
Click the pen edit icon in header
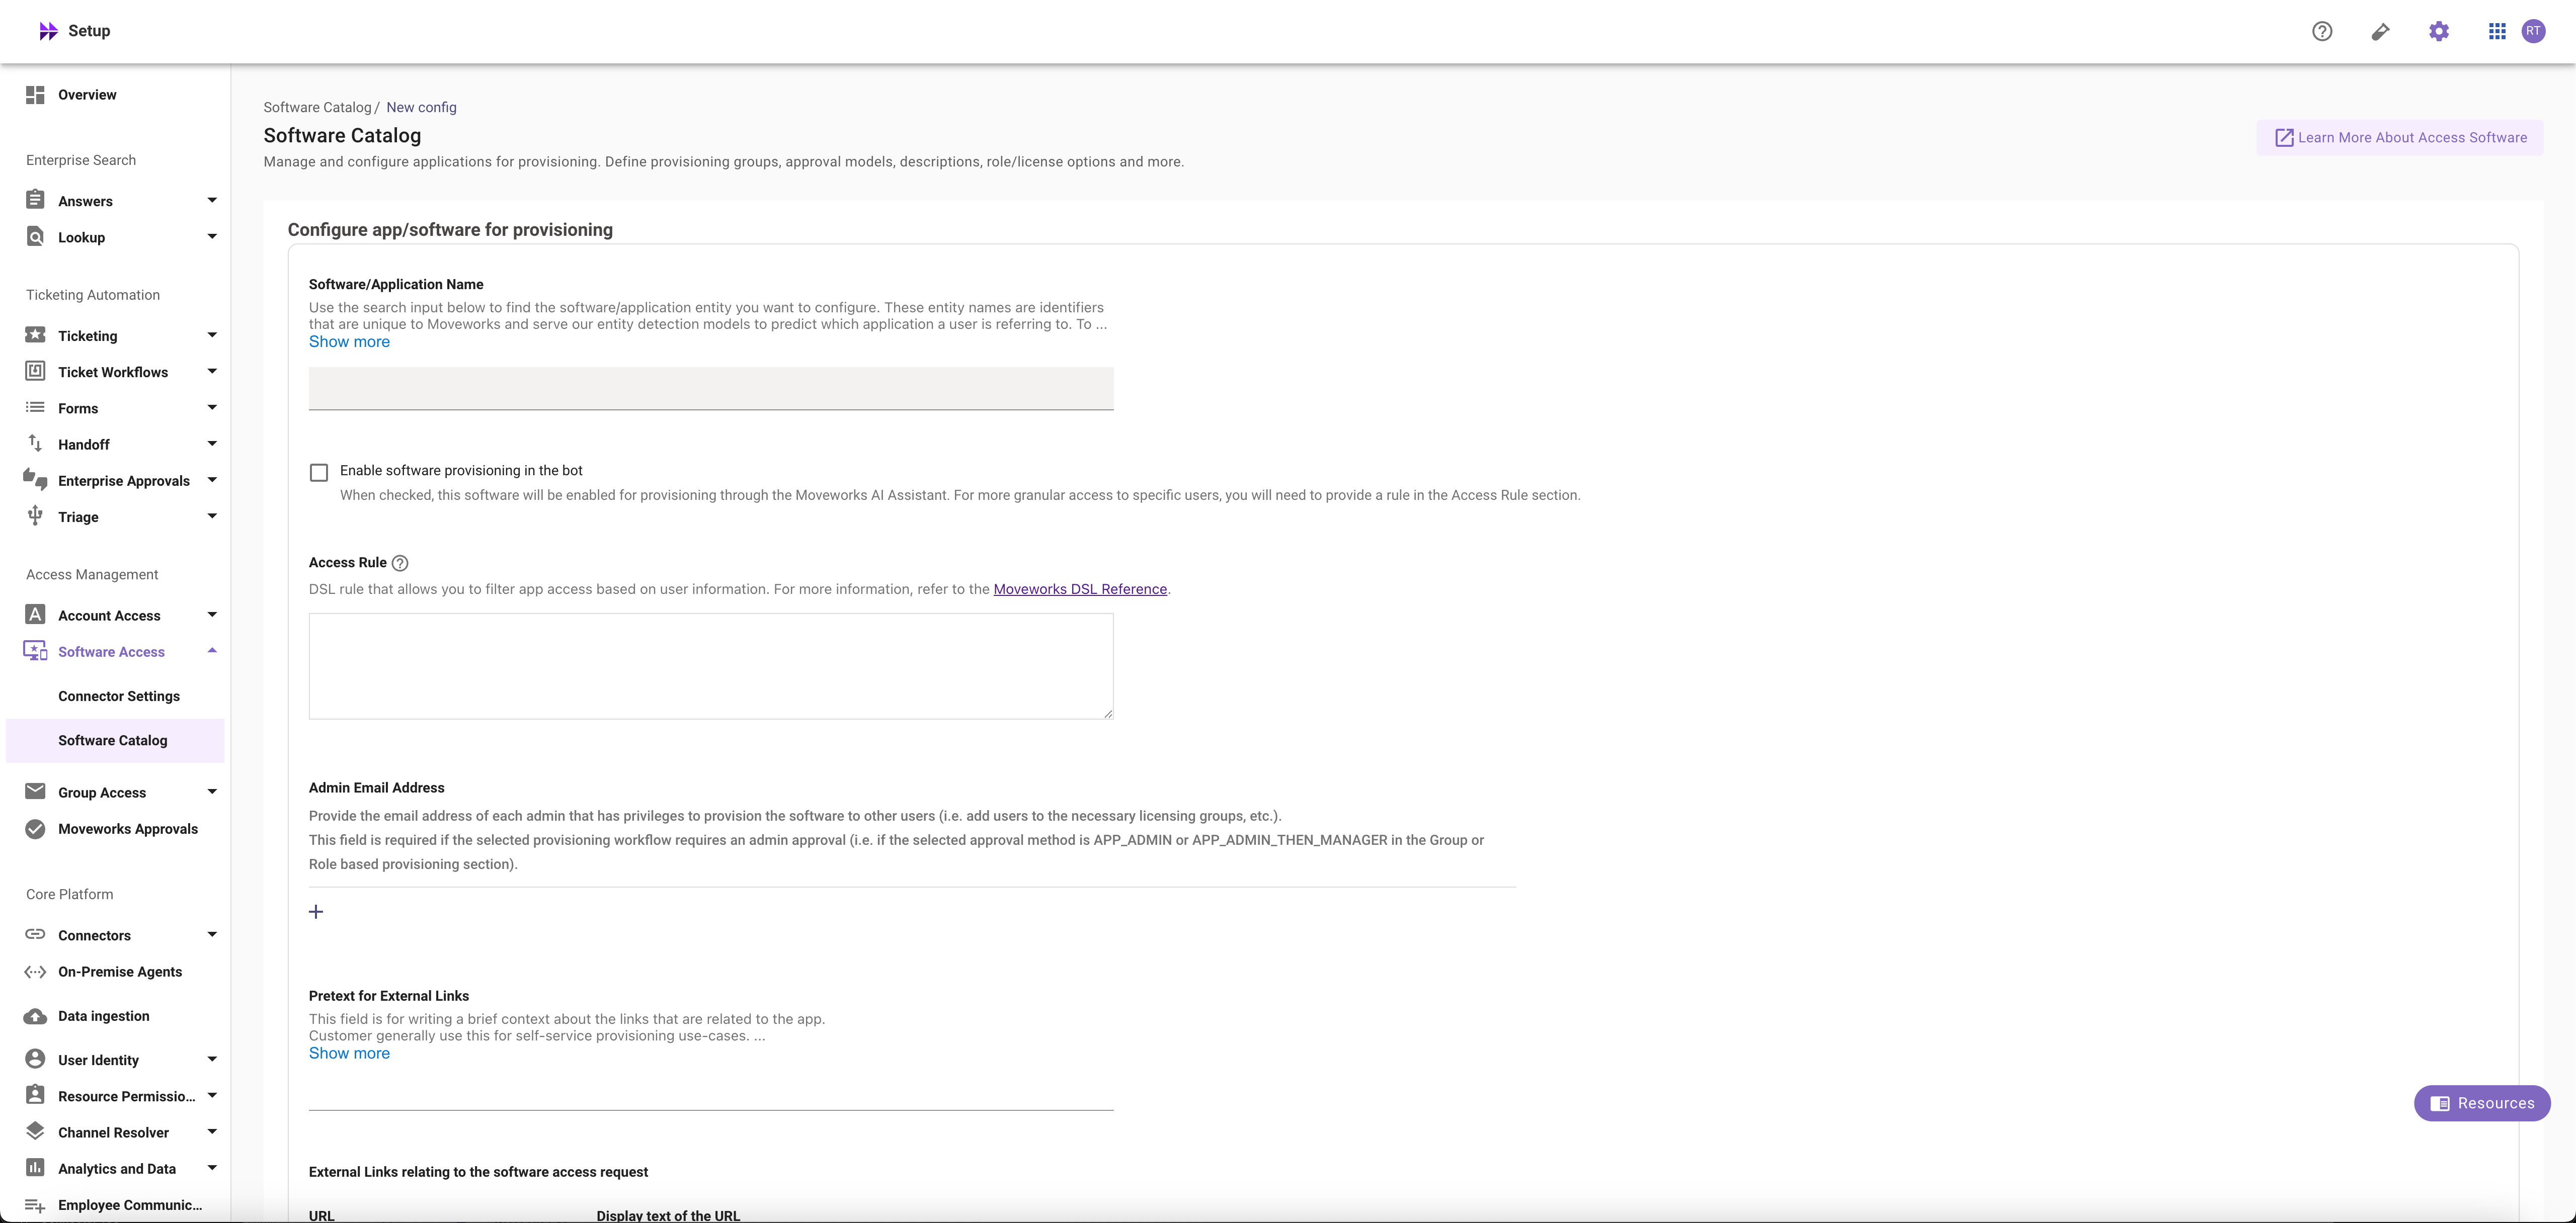click(2380, 31)
